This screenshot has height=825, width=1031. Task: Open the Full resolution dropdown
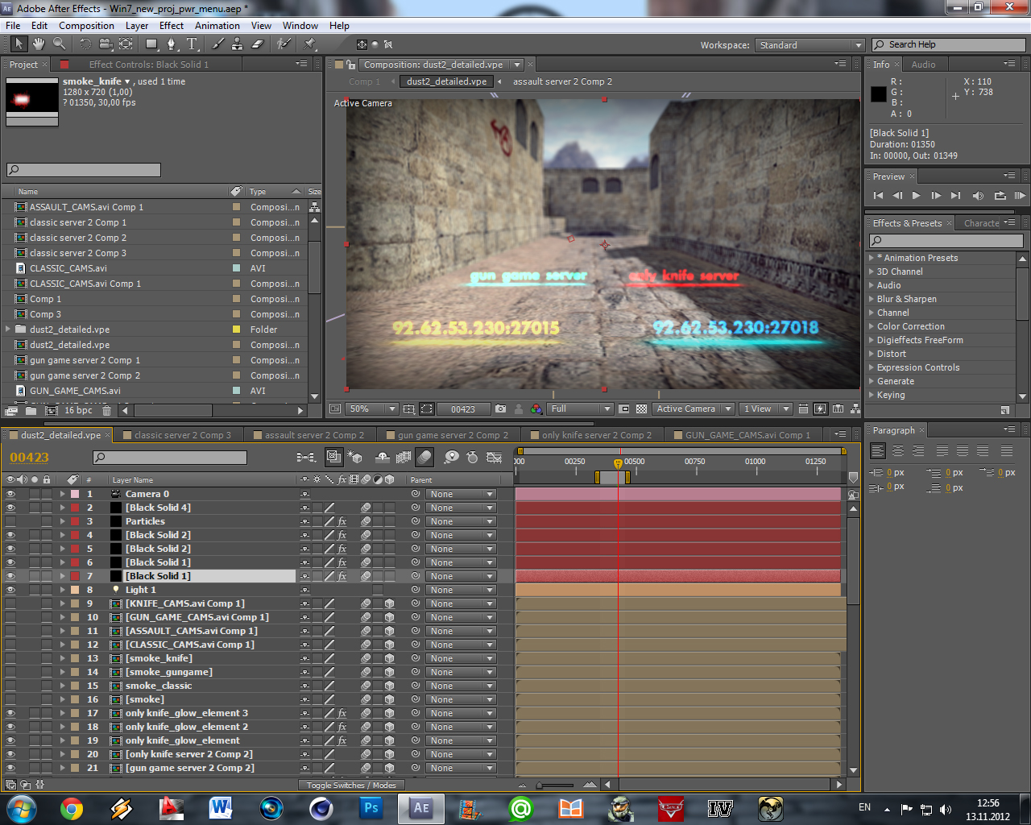click(x=580, y=409)
